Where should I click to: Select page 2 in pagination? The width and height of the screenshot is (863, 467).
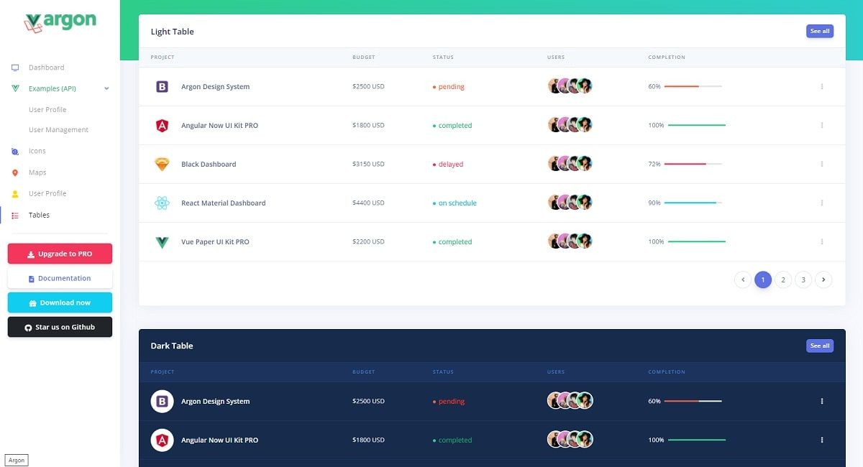(783, 280)
